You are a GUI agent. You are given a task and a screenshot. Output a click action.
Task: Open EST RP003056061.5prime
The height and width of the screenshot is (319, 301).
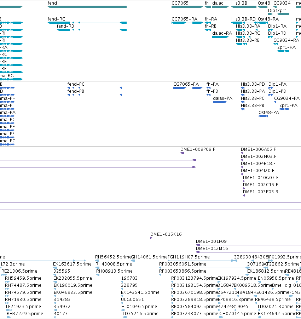click(204, 268)
